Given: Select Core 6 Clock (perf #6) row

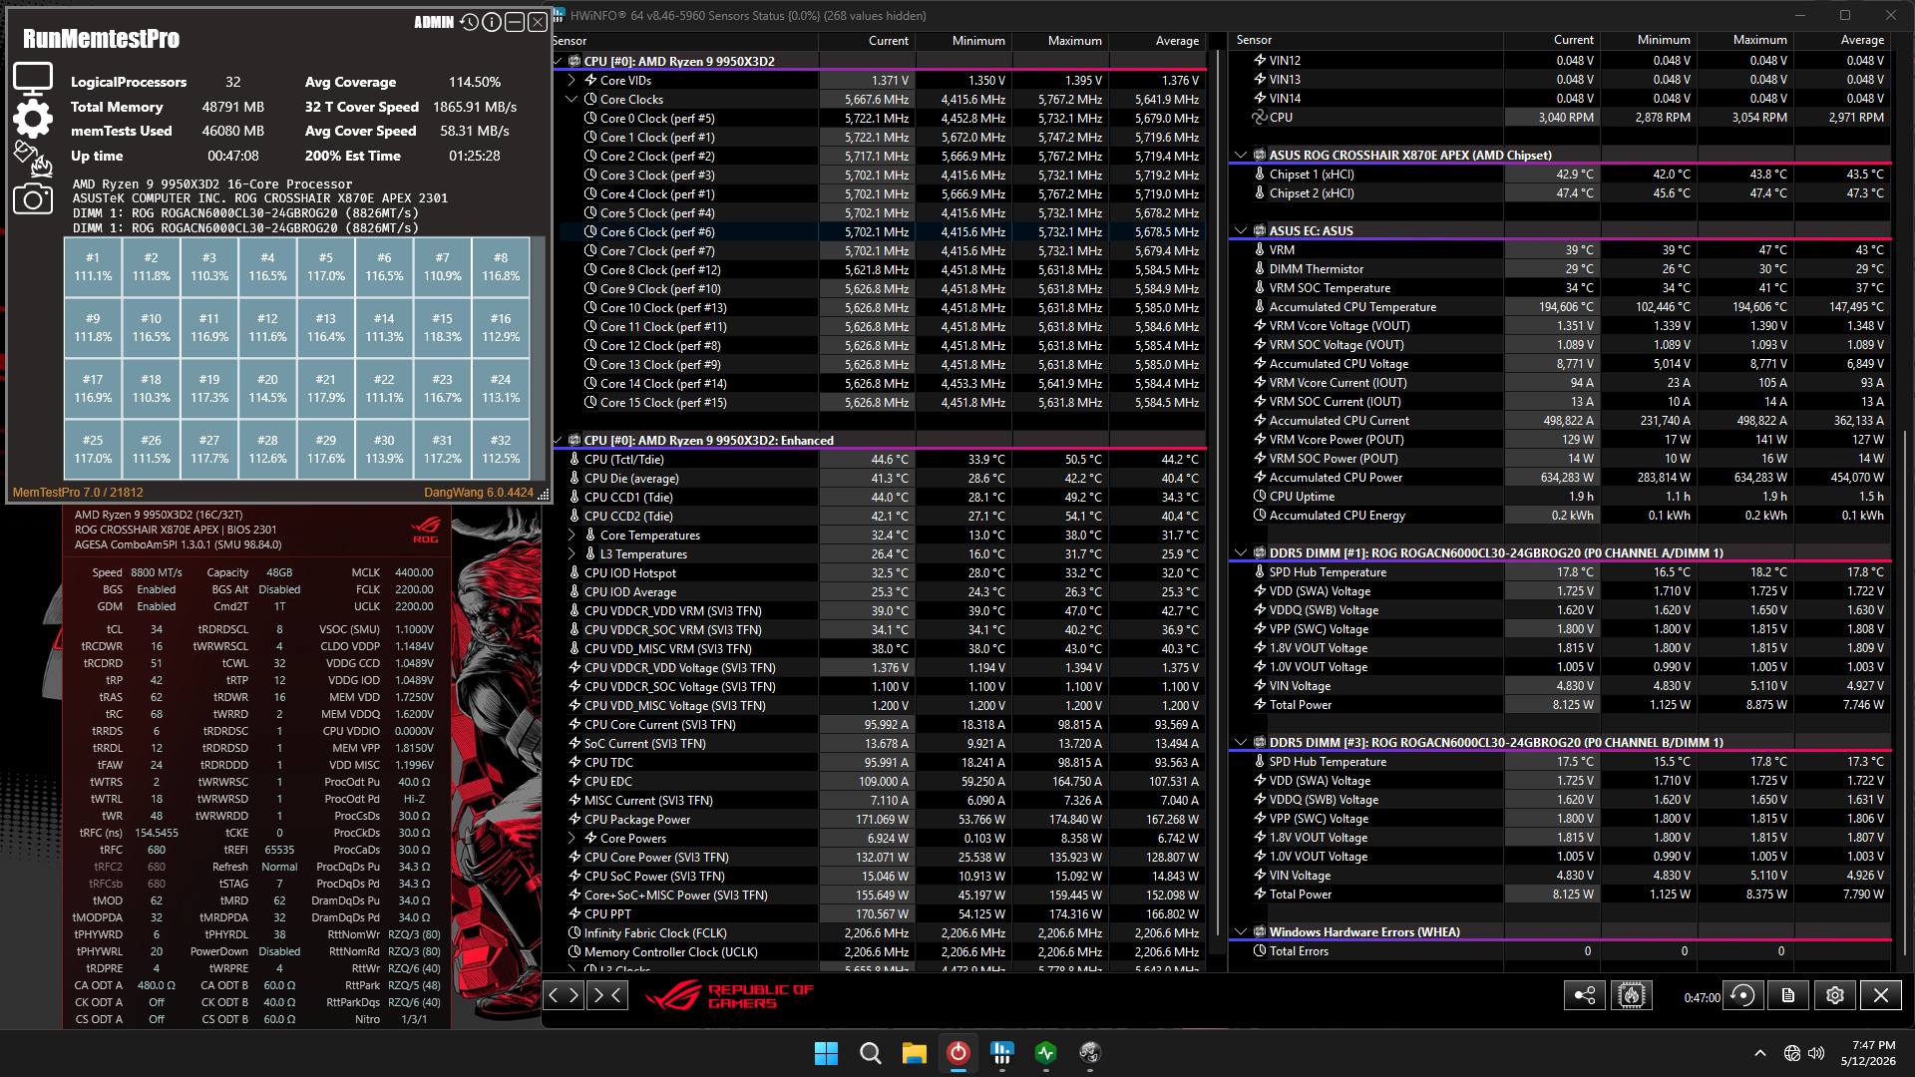Looking at the screenshot, I should (x=879, y=232).
